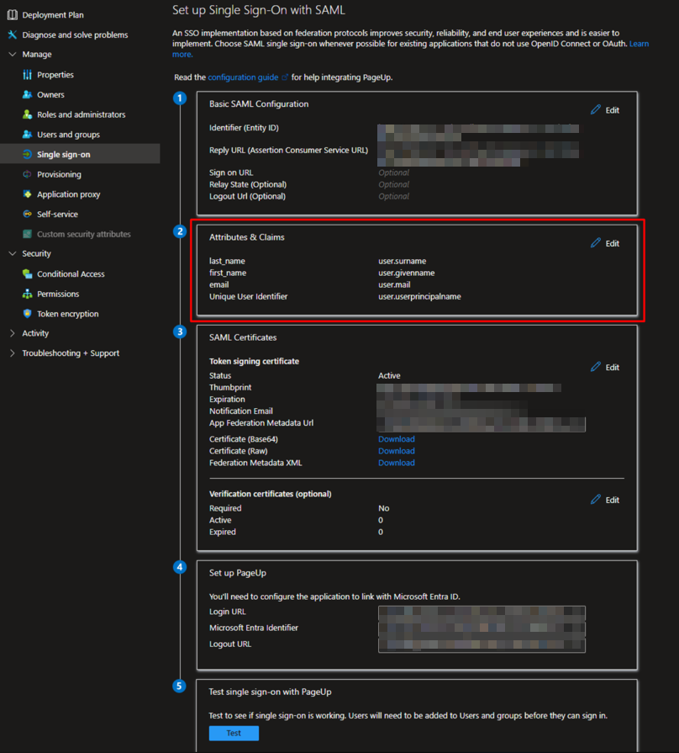
Task: Collapse the Security section chevron
Action: 13,254
